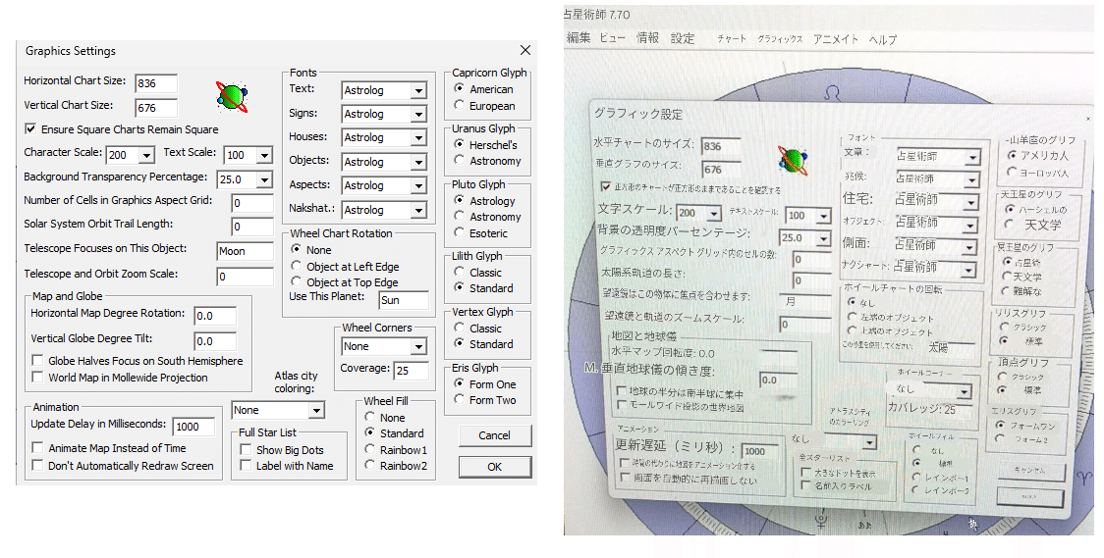Close the English Graphics Settings dialog with X
The width and height of the screenshot is (1104, 558).
point(525,50)
